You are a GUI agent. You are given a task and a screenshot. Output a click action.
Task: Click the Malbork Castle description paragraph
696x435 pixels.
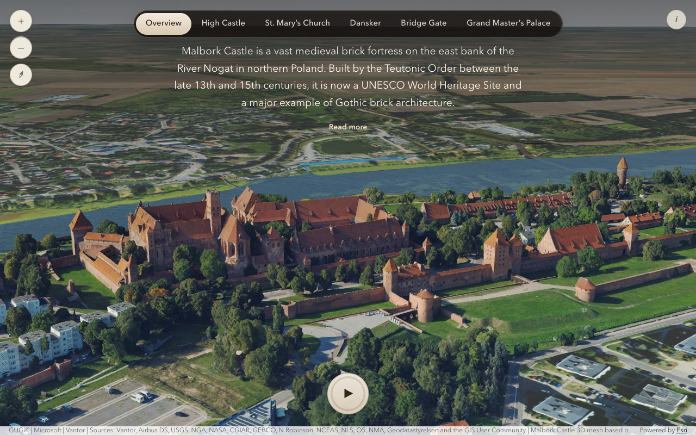click(348, 77)
